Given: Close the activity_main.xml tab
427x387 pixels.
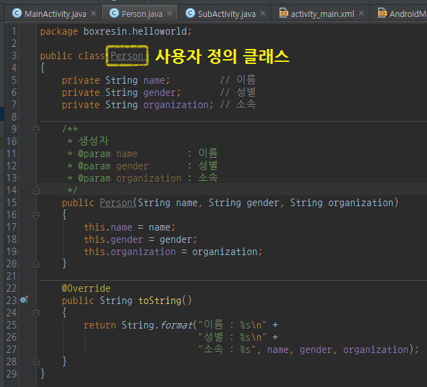Looking at the screenshot, I should (x=361, y=14).
